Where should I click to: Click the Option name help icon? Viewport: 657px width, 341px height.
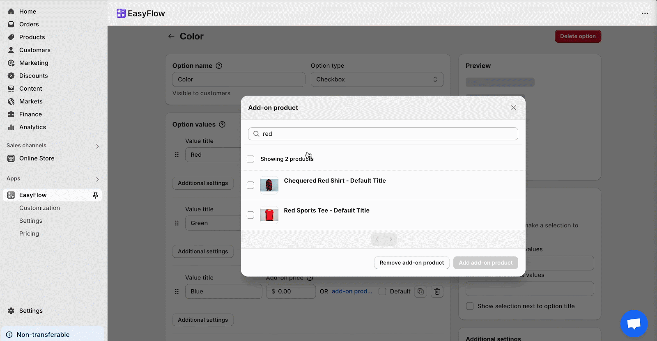click(219, 66)
